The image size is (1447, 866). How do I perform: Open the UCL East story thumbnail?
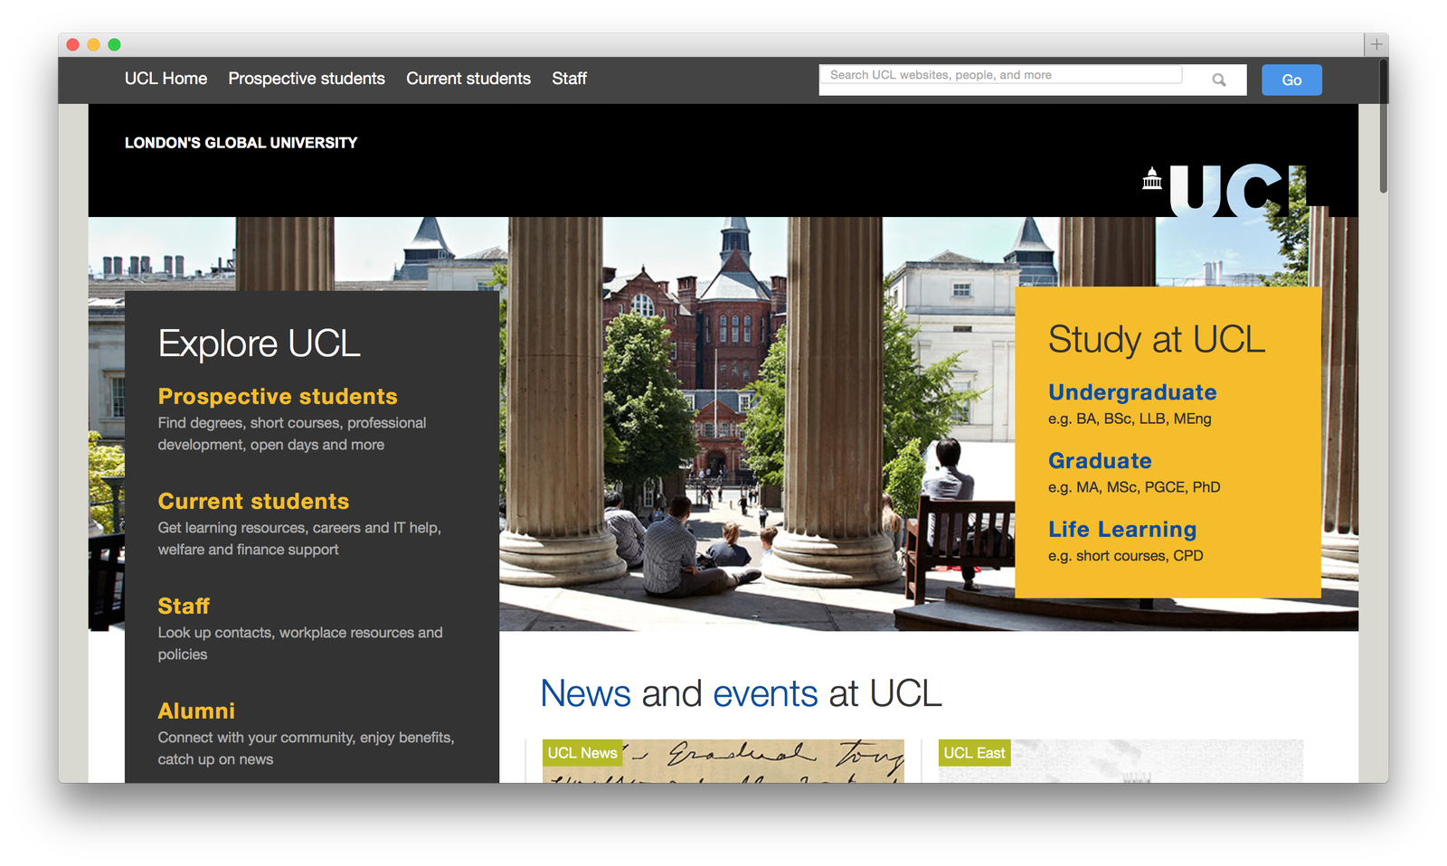(1121, 761)
